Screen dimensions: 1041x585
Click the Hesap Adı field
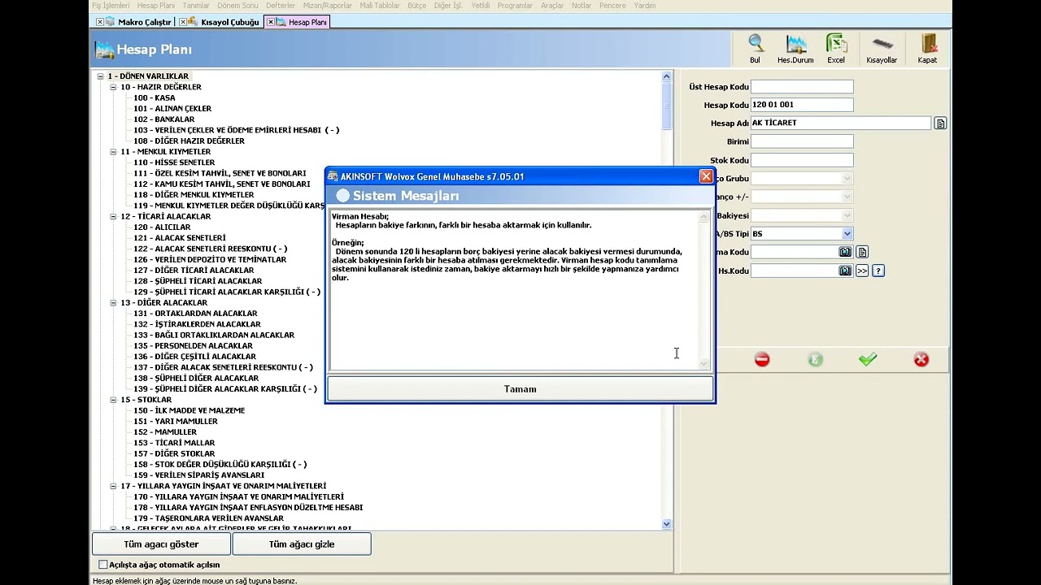click(841, 123)
